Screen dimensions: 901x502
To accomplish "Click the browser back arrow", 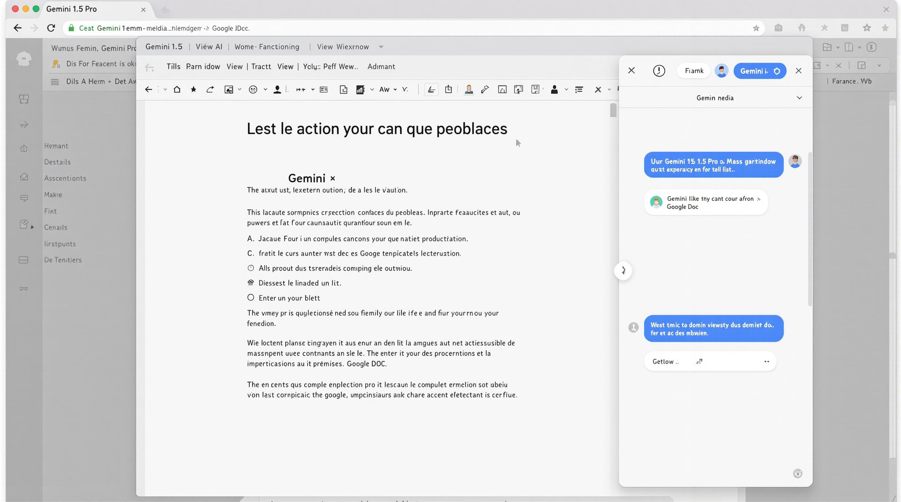I will (17, 28).
